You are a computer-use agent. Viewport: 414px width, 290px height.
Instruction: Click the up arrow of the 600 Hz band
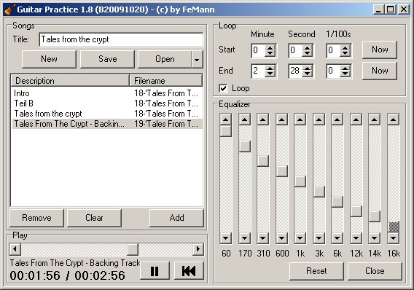282,119
